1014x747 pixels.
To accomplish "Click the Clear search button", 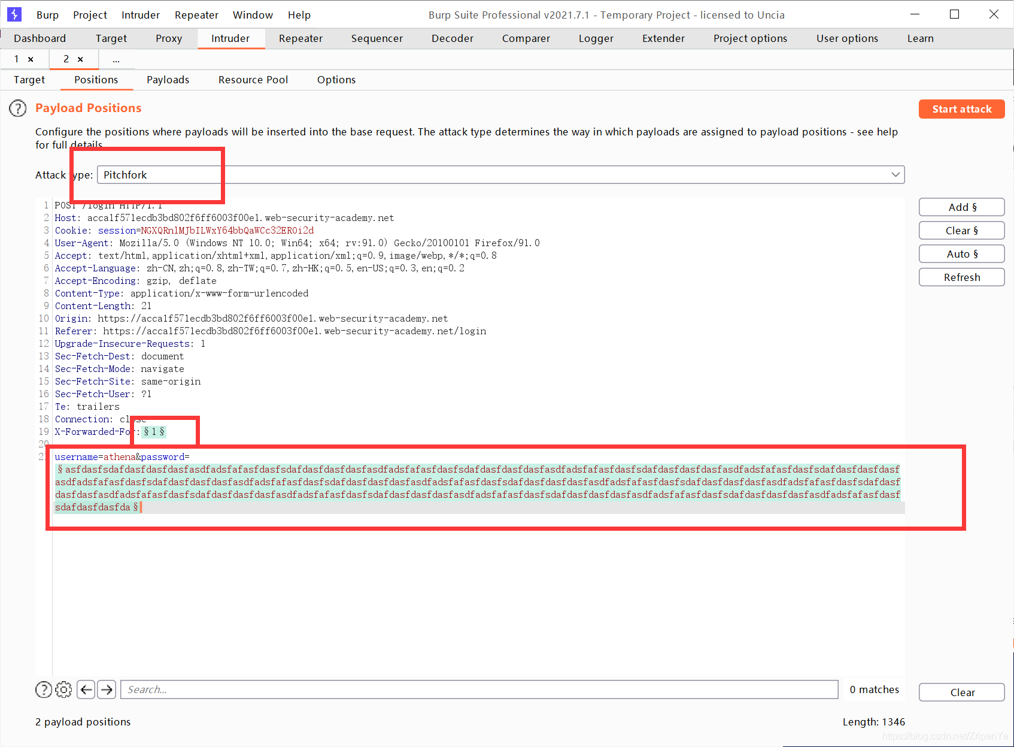I will tap(962, 692).
